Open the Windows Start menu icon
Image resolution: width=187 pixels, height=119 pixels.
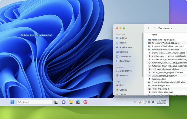(x=12, y=102)
